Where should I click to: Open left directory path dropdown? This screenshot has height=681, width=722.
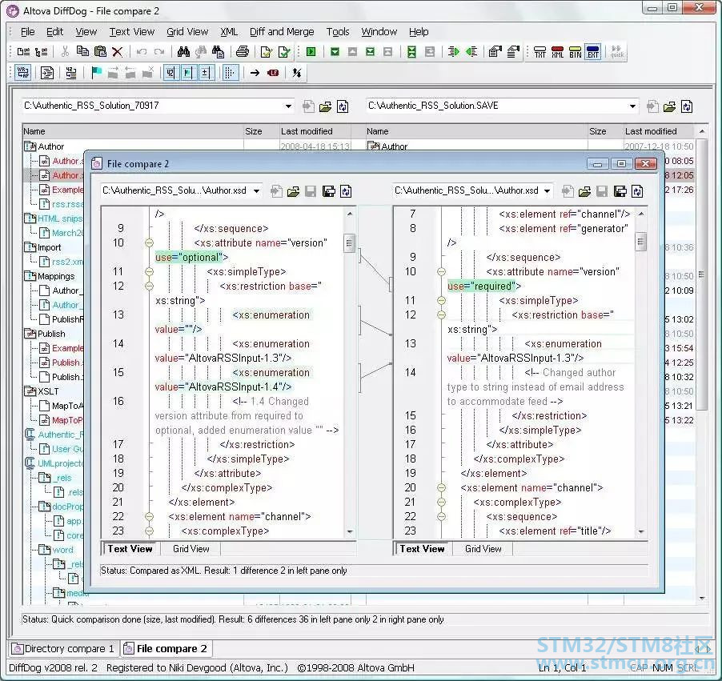(x=288, y=106)
